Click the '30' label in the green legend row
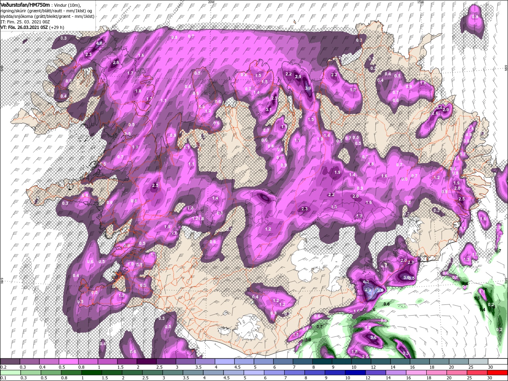508x381 pixels. (x=489, y=378)
